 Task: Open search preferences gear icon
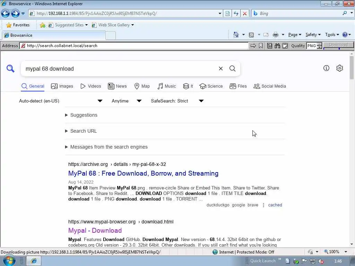click(340, 68)
